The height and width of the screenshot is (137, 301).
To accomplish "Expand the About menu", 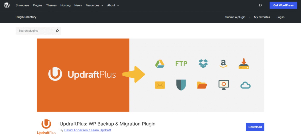I will (x=113, y=5).
